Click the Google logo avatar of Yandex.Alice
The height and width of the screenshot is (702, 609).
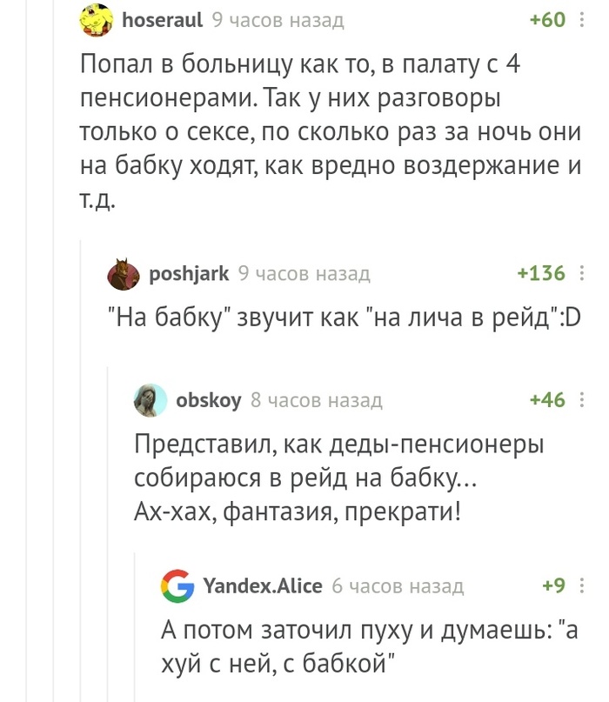(x=177, y=586)
